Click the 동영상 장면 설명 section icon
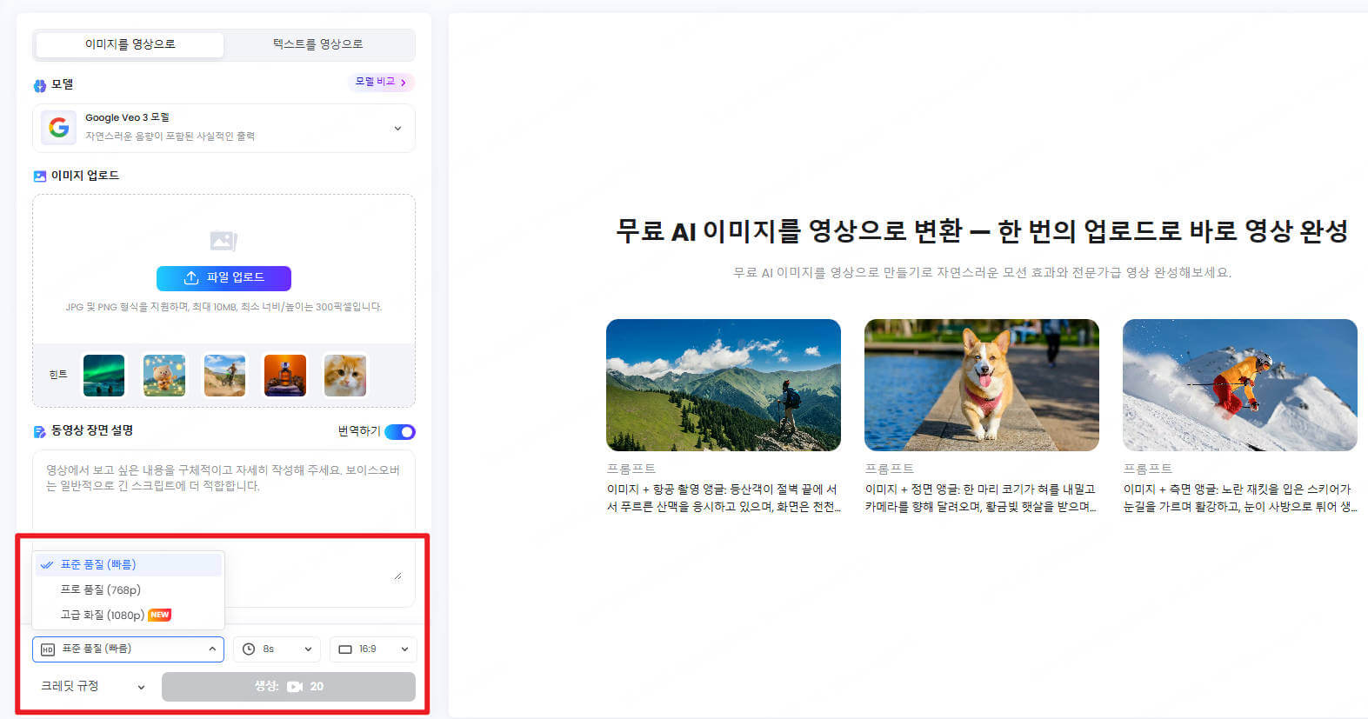Screen dimensions: 1368x719 40,432
